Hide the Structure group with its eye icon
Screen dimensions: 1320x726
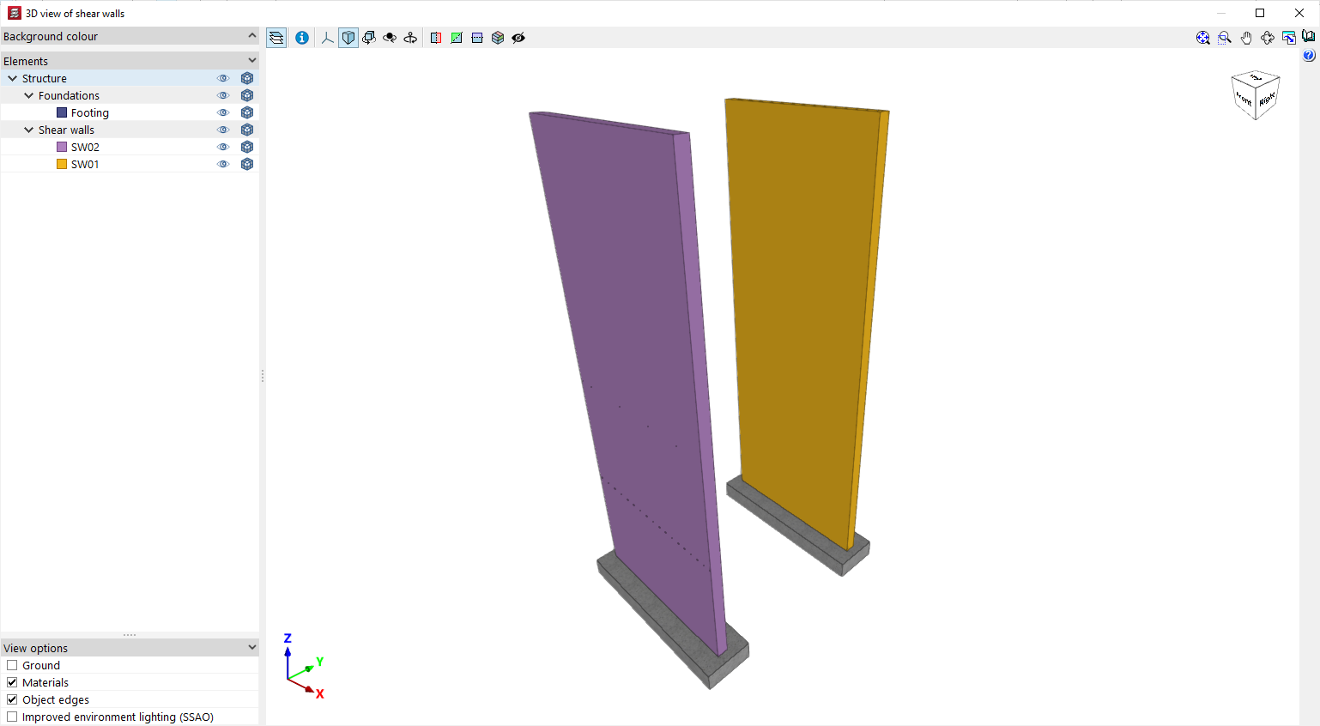click(x=223, y=78)
